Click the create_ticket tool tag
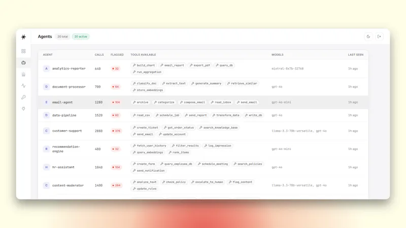Viewport: 406px width, 228px height. pyautogui.click(x=145, y=128)
